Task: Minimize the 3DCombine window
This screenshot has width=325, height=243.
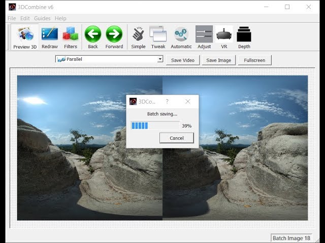Action: pos(266,7)
